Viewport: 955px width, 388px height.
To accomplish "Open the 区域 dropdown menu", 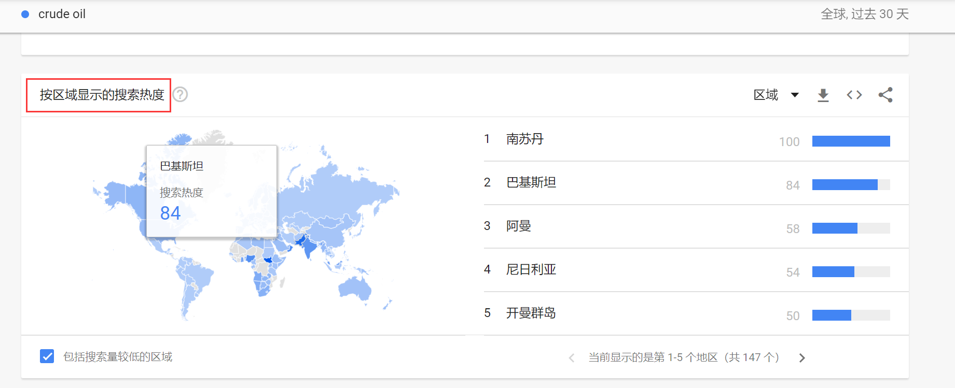I will click(766, 95).
